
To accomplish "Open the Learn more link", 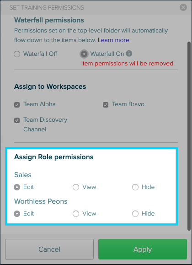I will click(x=113, y=40).
